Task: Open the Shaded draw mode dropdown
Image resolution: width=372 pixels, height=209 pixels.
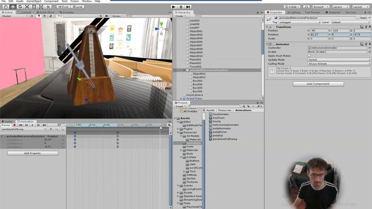Action: 14,16
